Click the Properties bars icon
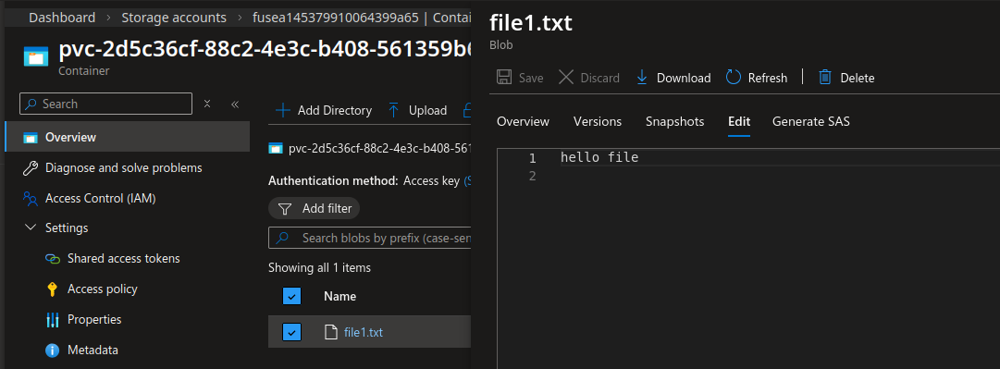The image size is (1000, 369). pos(53,320)
